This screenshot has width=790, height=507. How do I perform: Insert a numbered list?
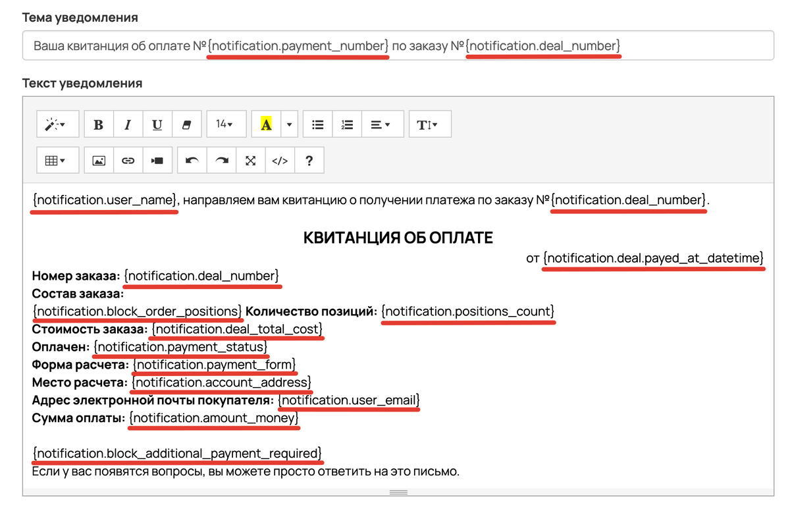[347, 124]
